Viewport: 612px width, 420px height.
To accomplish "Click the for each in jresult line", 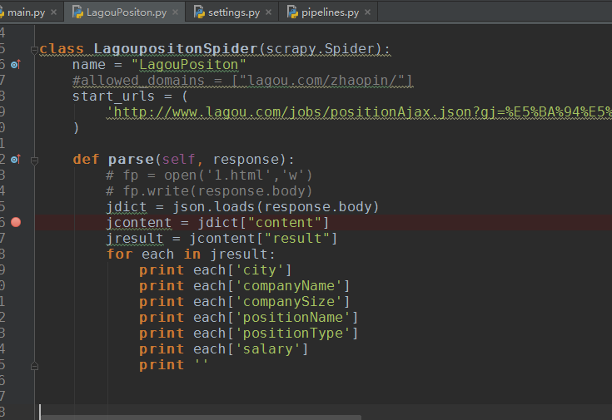I will click(191, 254).
